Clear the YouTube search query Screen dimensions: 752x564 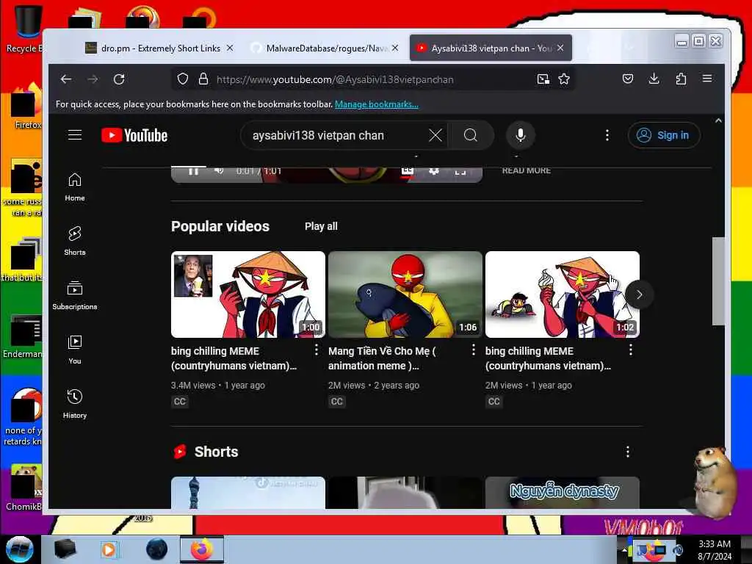point(435,135)
